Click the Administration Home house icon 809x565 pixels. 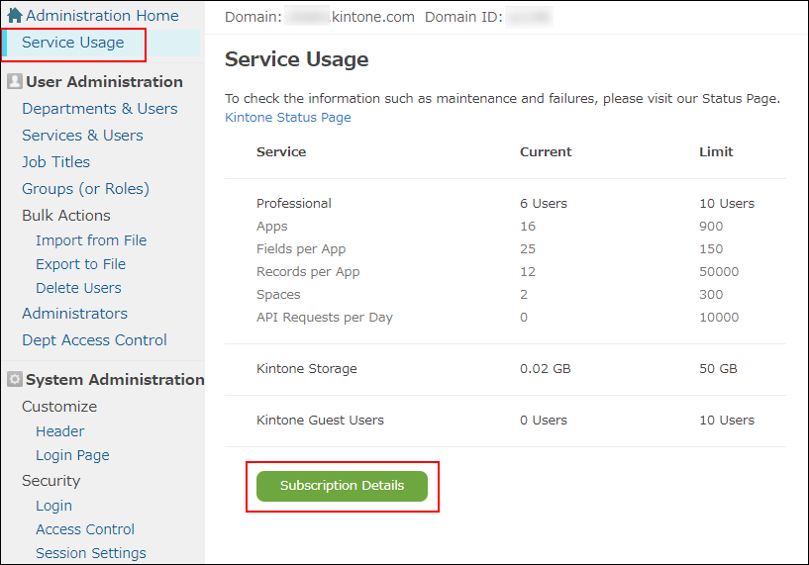point(15,16)
